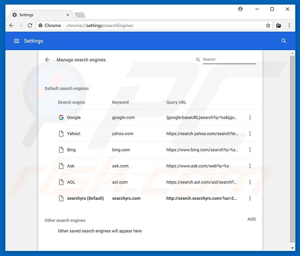
Task: Select the AOL engine name
Action: coord(71,182)
